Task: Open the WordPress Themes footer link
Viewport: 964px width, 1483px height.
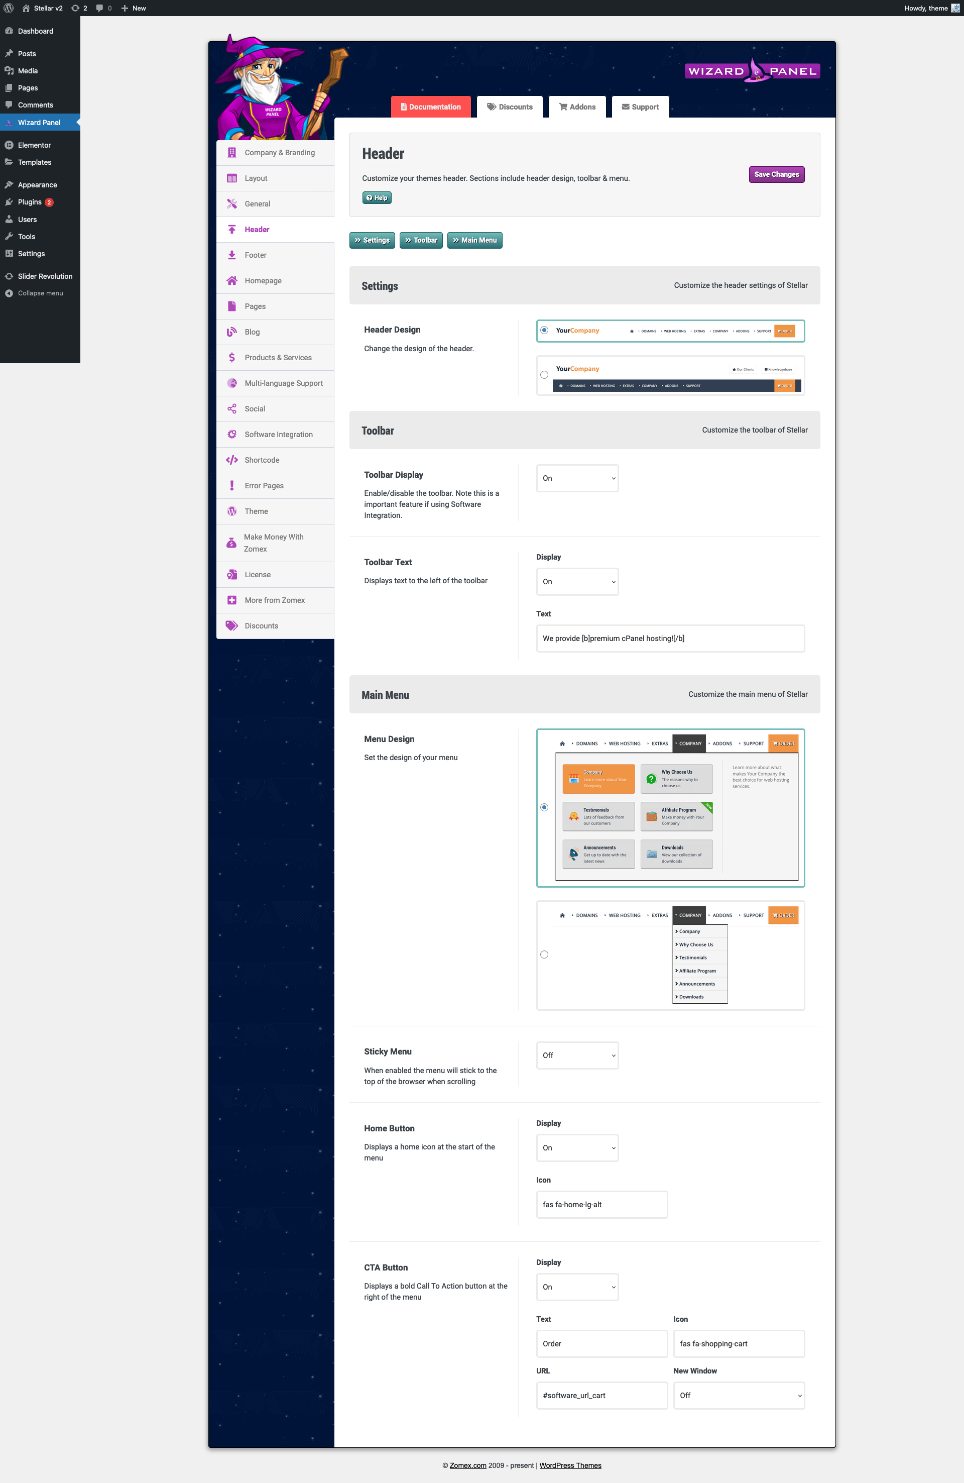Action: (570, 1465)
